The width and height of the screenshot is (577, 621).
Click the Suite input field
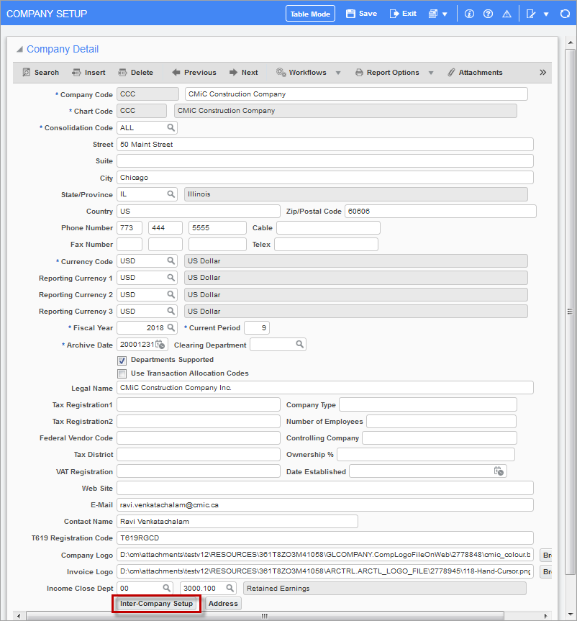[325, 160]
